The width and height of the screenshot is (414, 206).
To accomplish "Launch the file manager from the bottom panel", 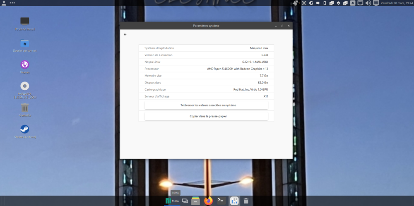I will tap(195, 201).
